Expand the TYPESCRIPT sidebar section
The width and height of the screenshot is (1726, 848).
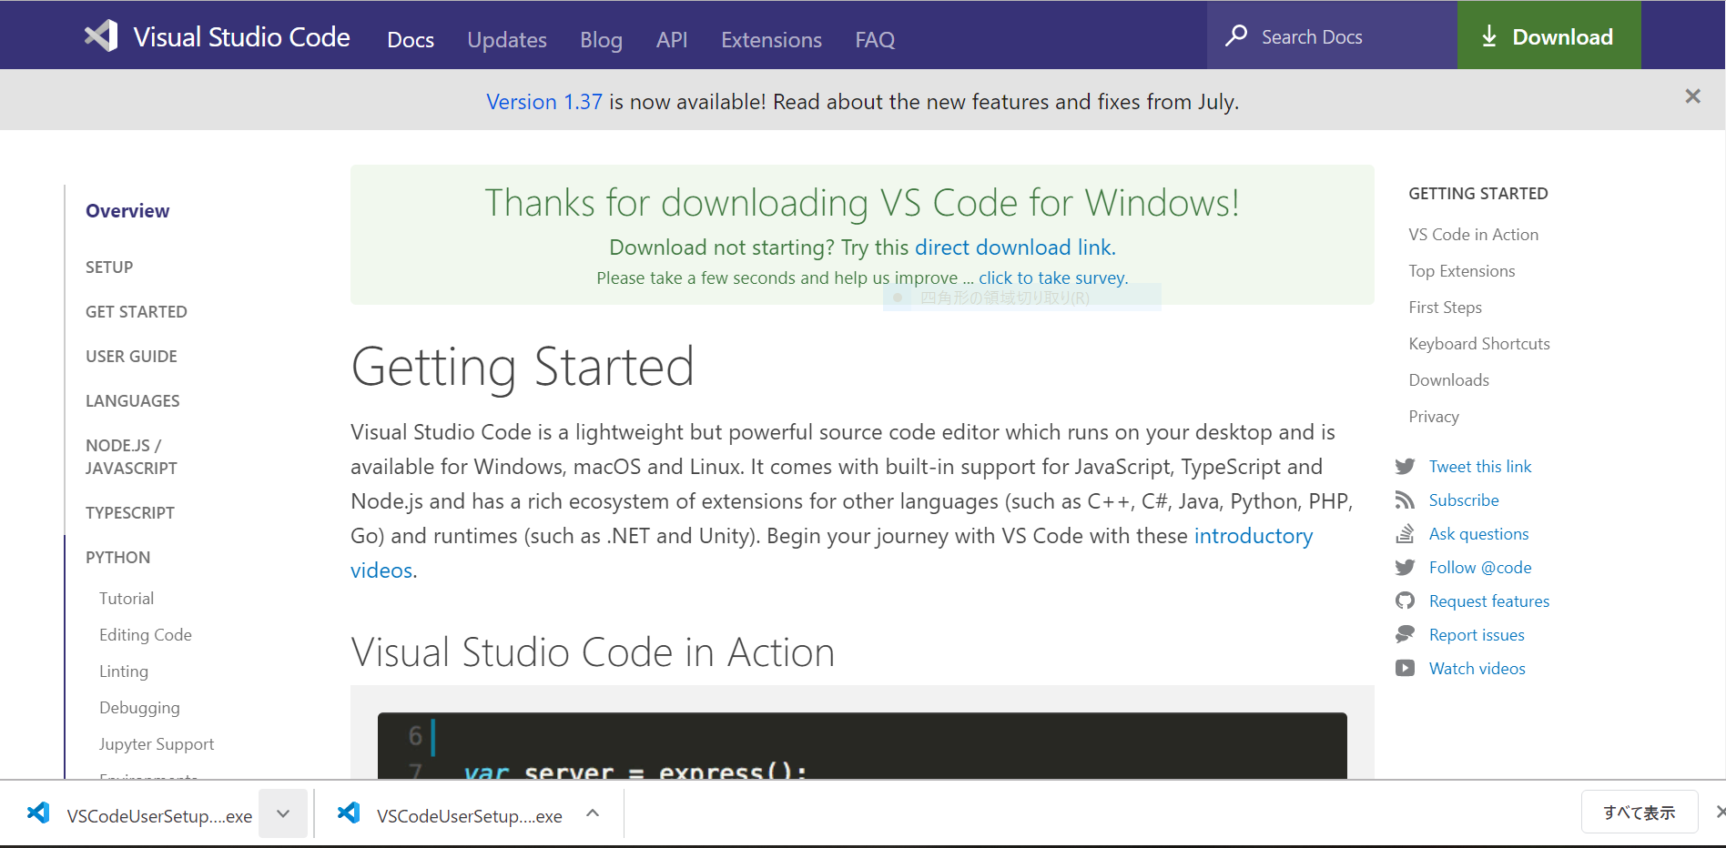[130, 513]
